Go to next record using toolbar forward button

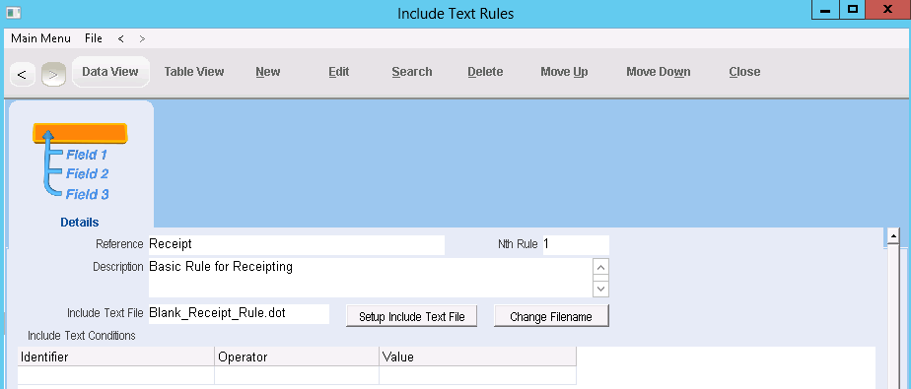(x=53, y=74)
